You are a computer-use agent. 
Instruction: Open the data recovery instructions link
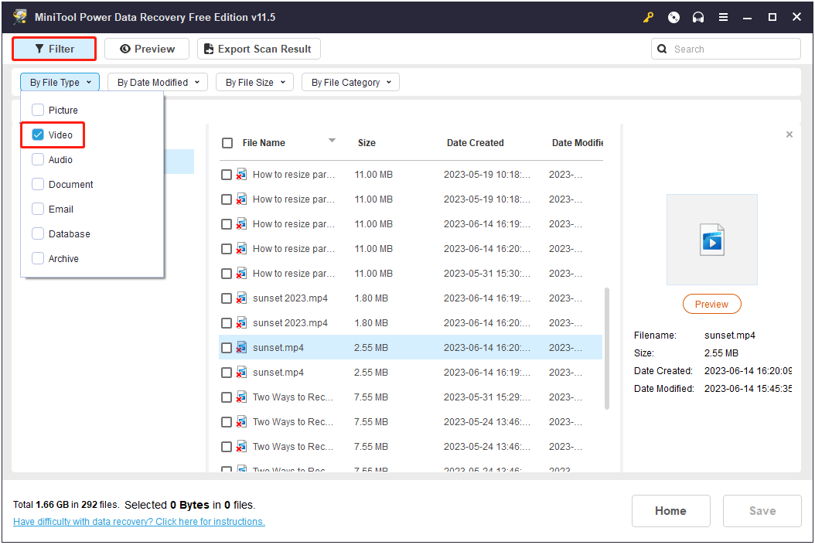point(139,522)
